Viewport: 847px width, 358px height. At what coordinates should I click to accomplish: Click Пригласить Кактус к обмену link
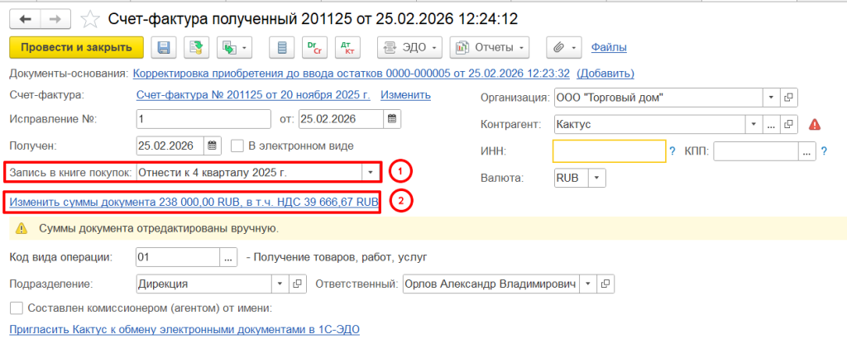[x=184, y=329]
